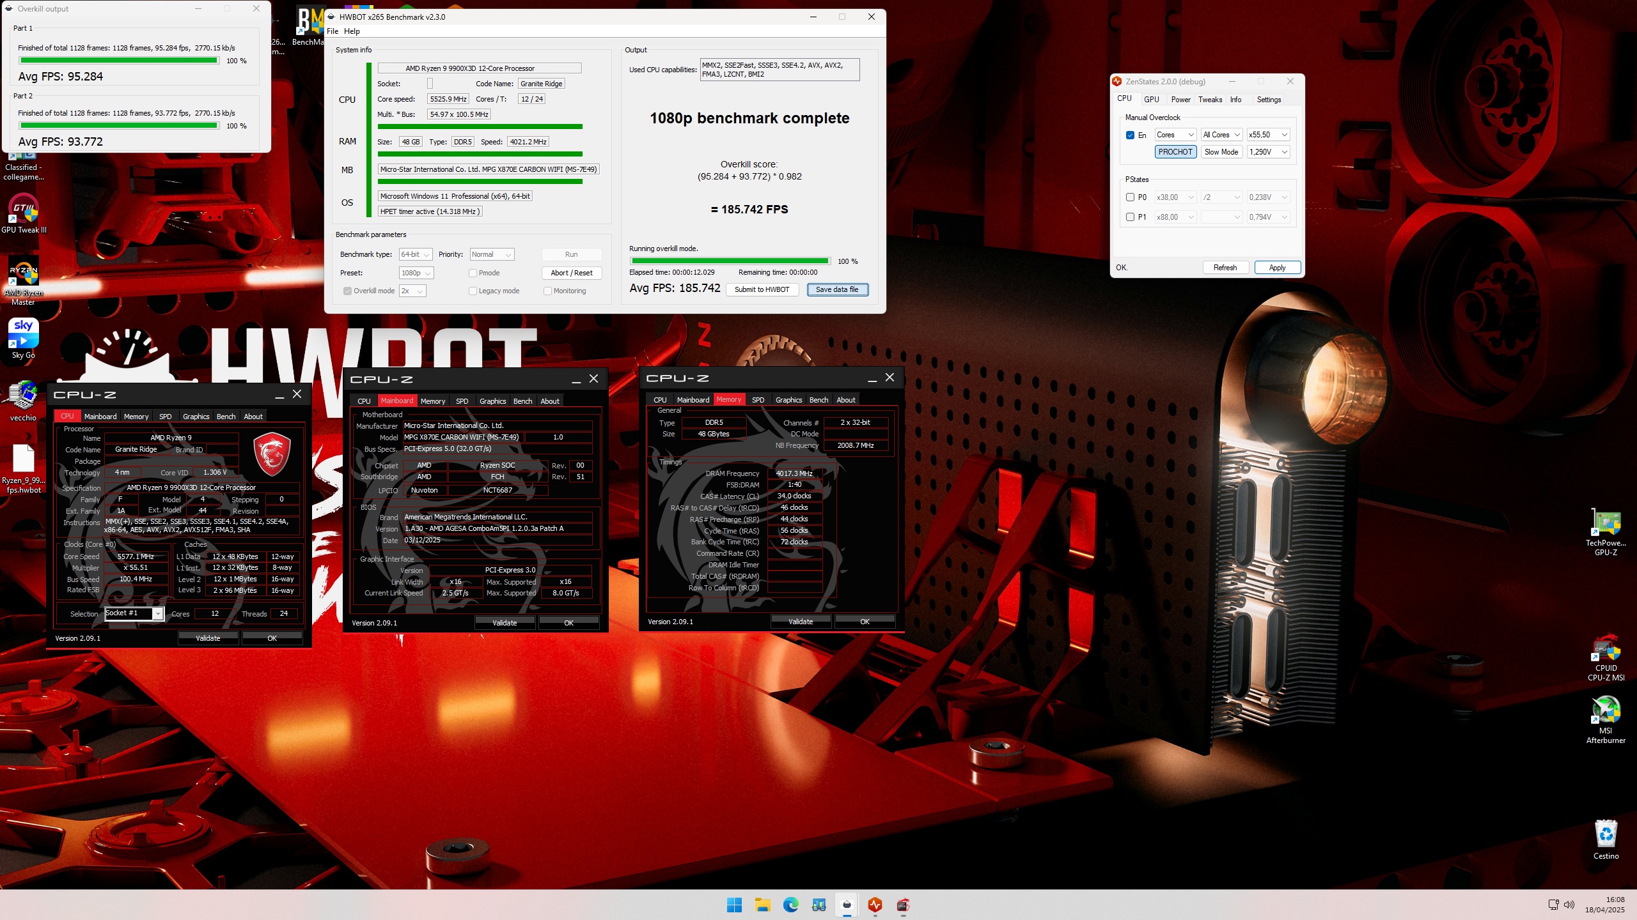Screen dimensions: 1637x920
Task: Open the Benchmark type 64-bit dropdown
Action: pos(416,254)
